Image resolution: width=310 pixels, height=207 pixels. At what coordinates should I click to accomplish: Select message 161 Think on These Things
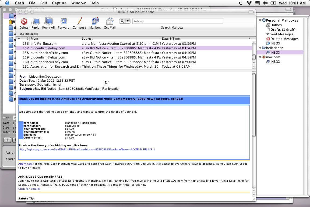pos(134,67)
